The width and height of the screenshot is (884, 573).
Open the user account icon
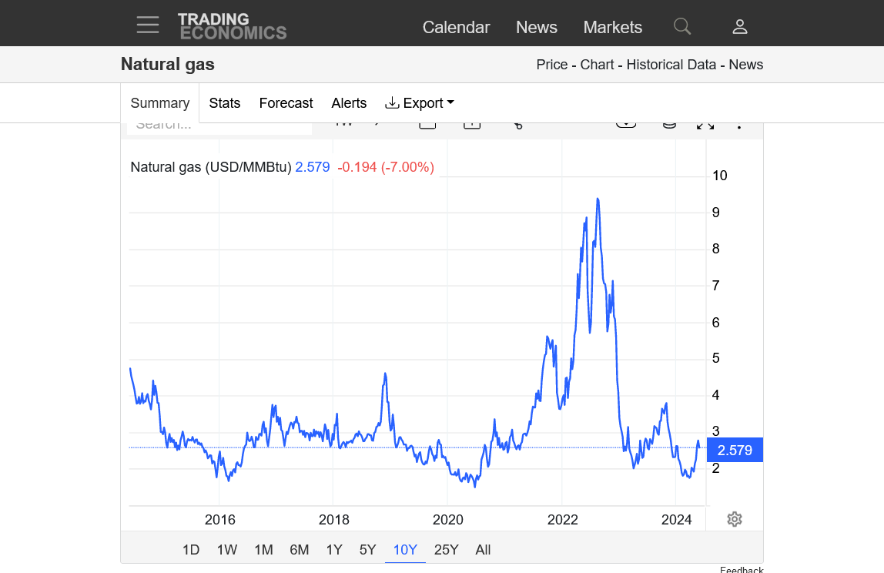tap(739, 27)
